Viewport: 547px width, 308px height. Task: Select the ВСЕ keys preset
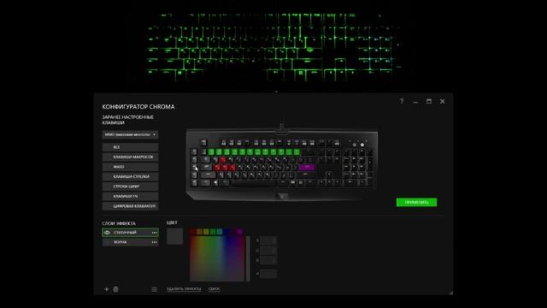pyautogui.click(x=130, y=147)
